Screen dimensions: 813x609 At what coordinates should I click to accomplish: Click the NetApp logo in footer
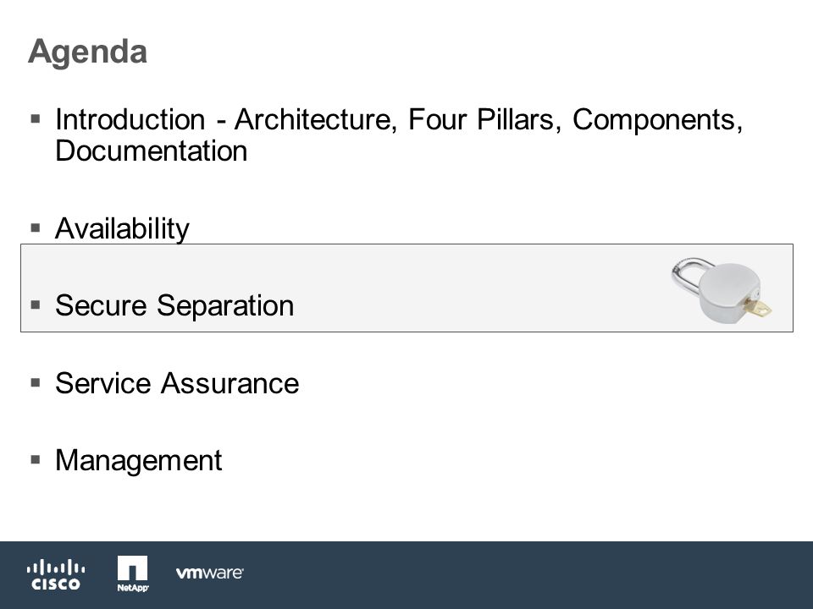(133, 573)
